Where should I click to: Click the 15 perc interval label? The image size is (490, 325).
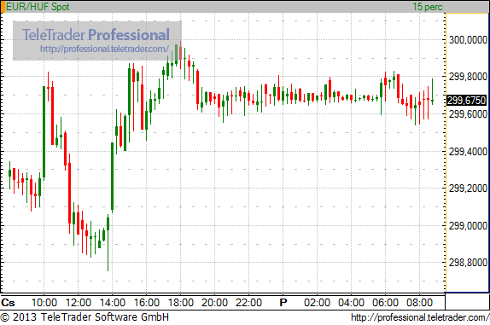click(x=428, y=7)
